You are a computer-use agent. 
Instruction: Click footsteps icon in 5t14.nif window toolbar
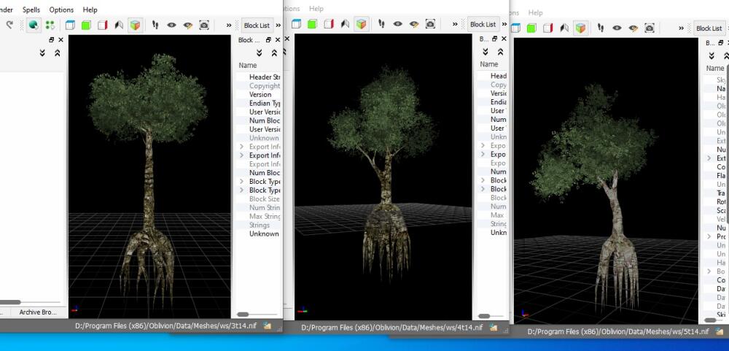(x=601, y=28)
